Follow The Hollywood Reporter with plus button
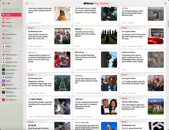The height and width of the screenshot is (130, 169). [20, 100]
